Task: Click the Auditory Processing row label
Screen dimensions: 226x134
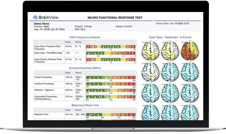Action: (x=44, y=84)
